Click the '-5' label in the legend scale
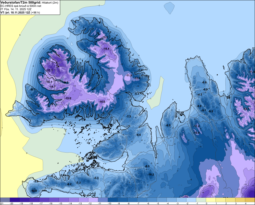 coord(158,203)
